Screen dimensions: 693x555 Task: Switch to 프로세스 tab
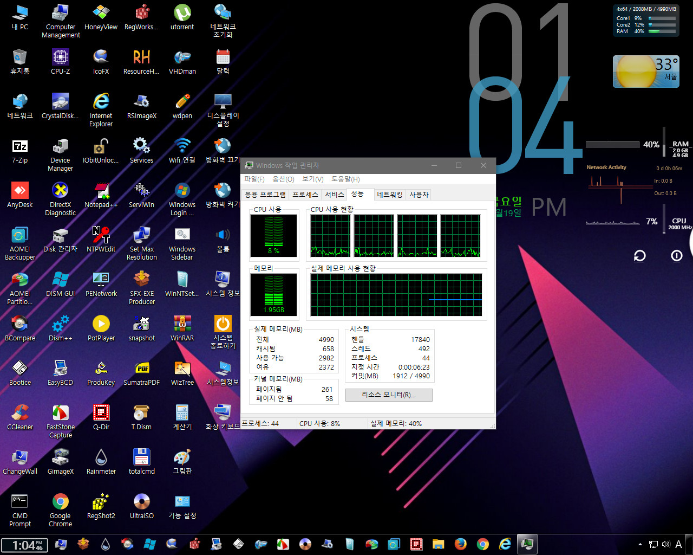click(x=305, y=195)
